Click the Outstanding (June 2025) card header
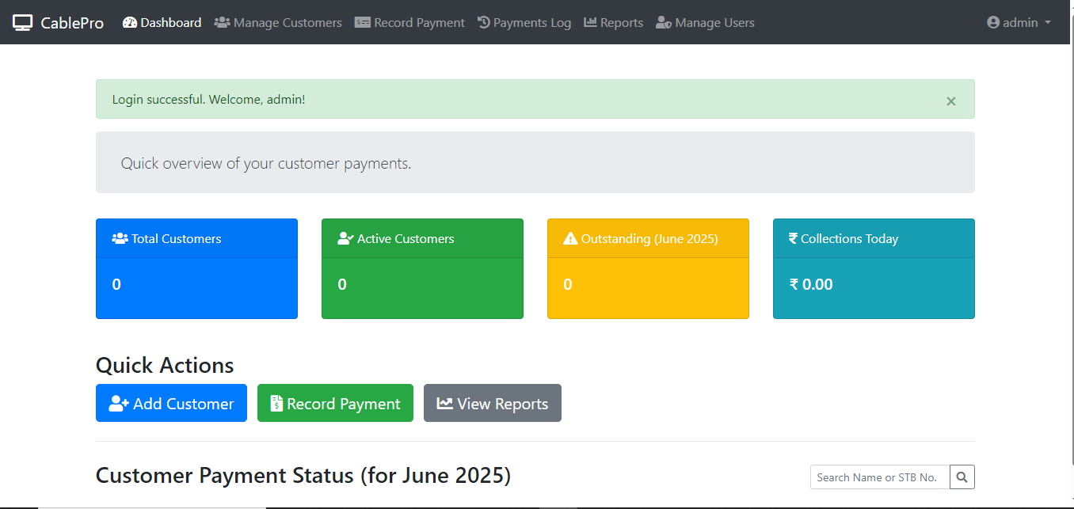This screenshot has height=509, width=1074. coord(648,238)
